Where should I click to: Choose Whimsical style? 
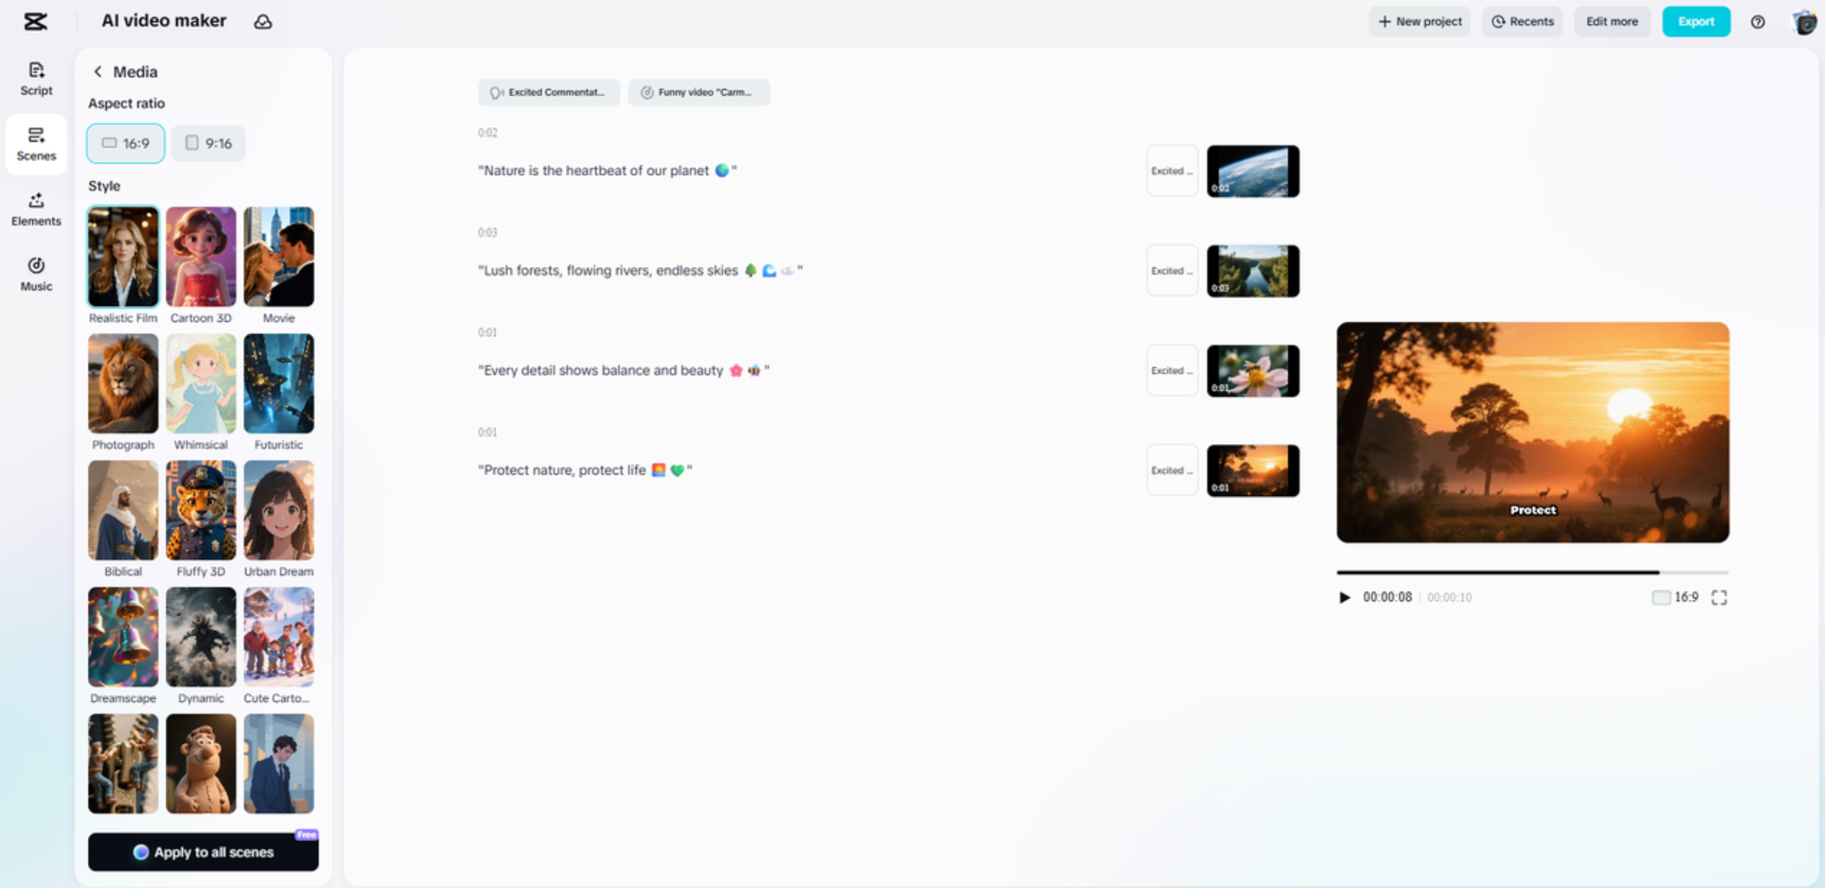pos(201,392)
